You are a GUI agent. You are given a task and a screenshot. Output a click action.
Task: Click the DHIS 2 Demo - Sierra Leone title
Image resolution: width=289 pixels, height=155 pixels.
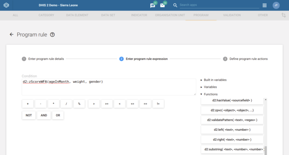tap(58, 5)
